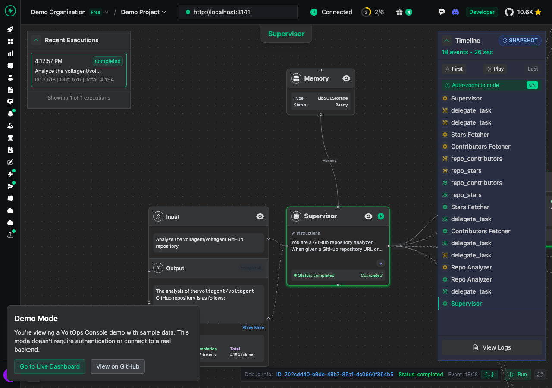Screen dimensions: 552x388
Task: Click the green play icon on Supervisor node
Action: pyautogui.click(x=381, y=216)
